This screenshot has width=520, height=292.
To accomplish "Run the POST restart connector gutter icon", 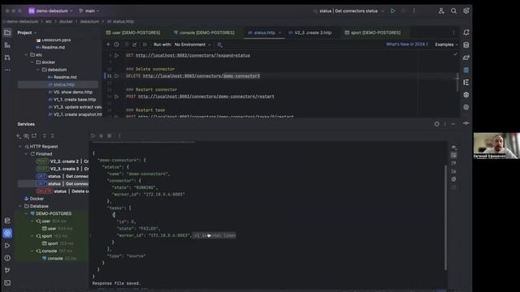I will pos(116,97).
